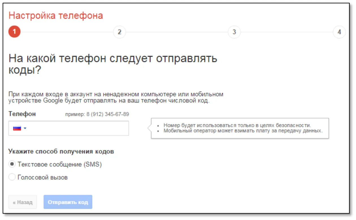
Task: Open country code dropdown arrow
Action: (25, 128)
